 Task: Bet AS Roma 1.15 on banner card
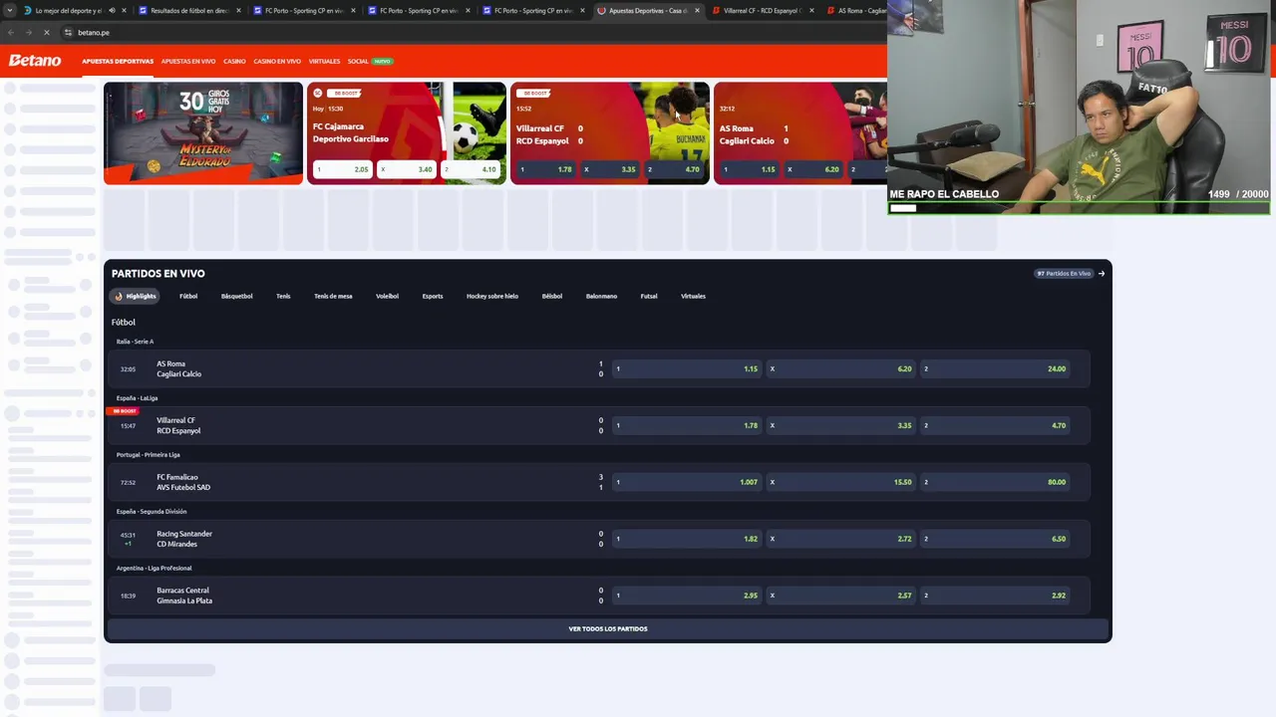coord(750,169)
